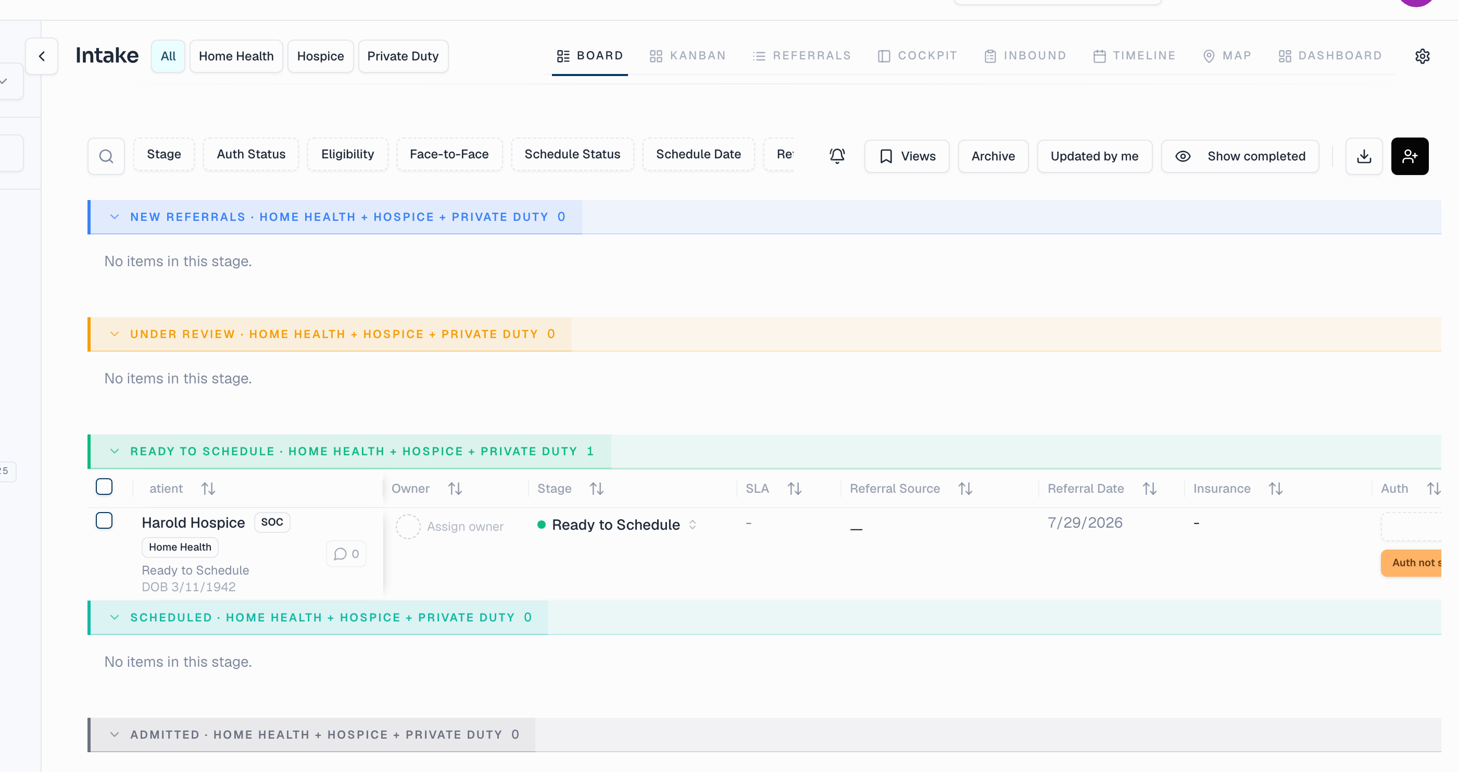Viewport: 1458px width, 772px height.
Task: Sort by Auth column arrows
Action: [1433, 488]
